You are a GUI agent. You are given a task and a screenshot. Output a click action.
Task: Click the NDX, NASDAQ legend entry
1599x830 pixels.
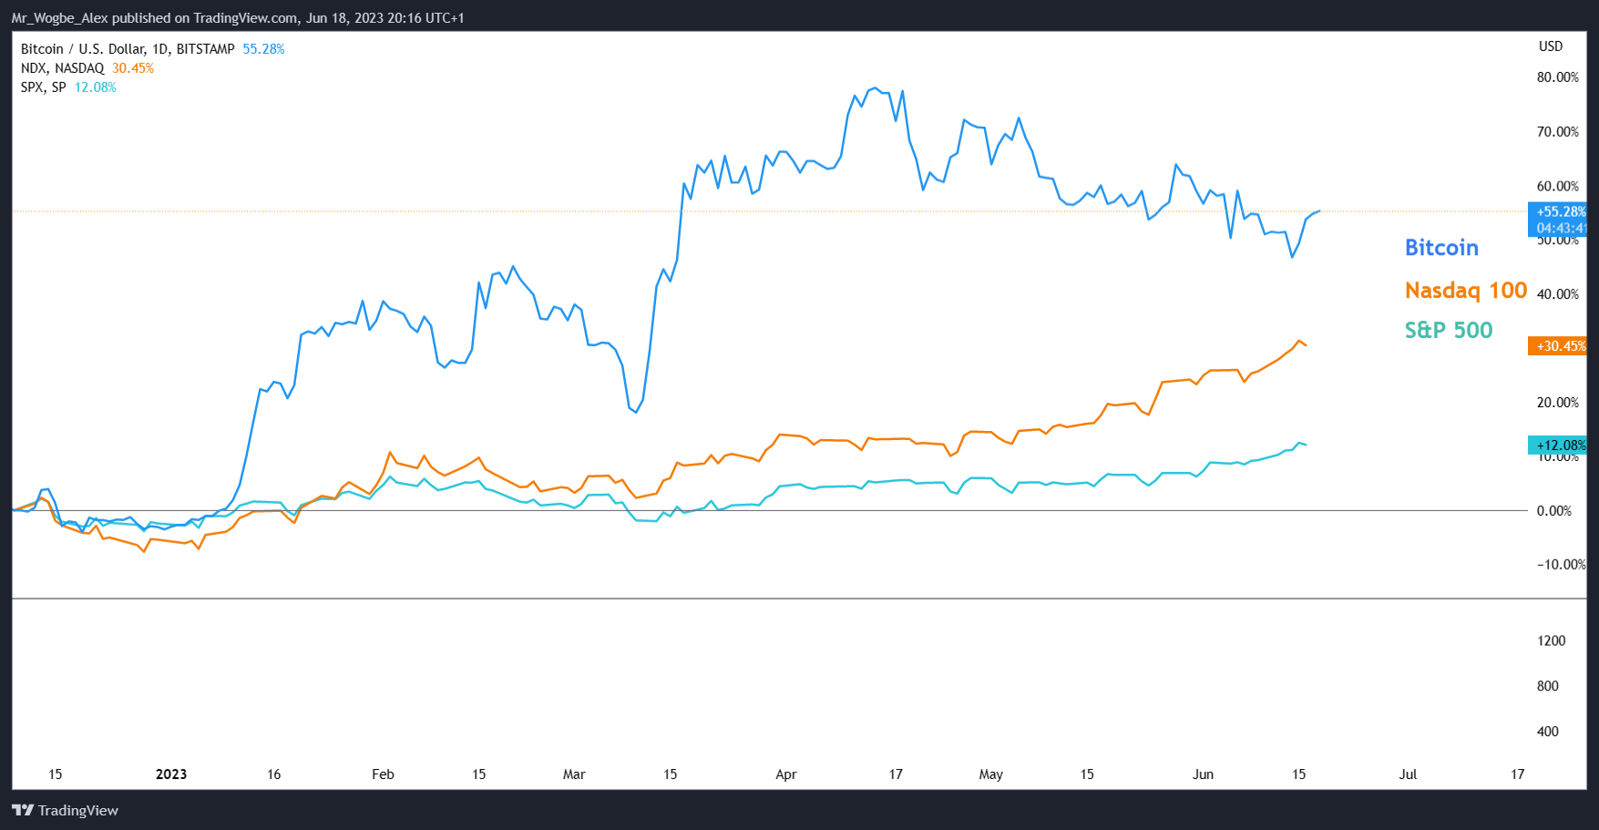62,68
